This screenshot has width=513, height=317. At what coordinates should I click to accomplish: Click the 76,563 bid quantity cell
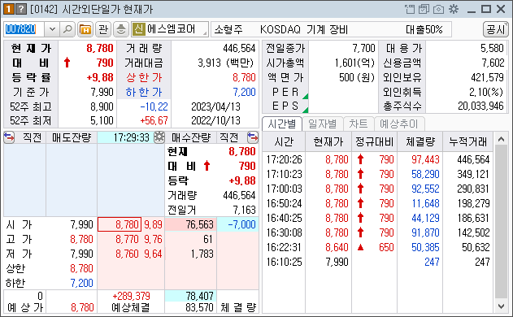click(190, 224)
